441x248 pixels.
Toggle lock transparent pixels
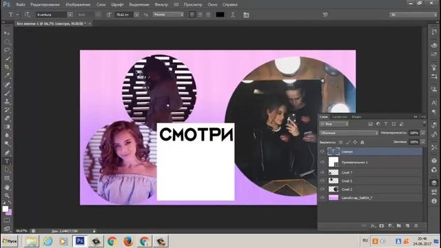(x=341, y=143)
